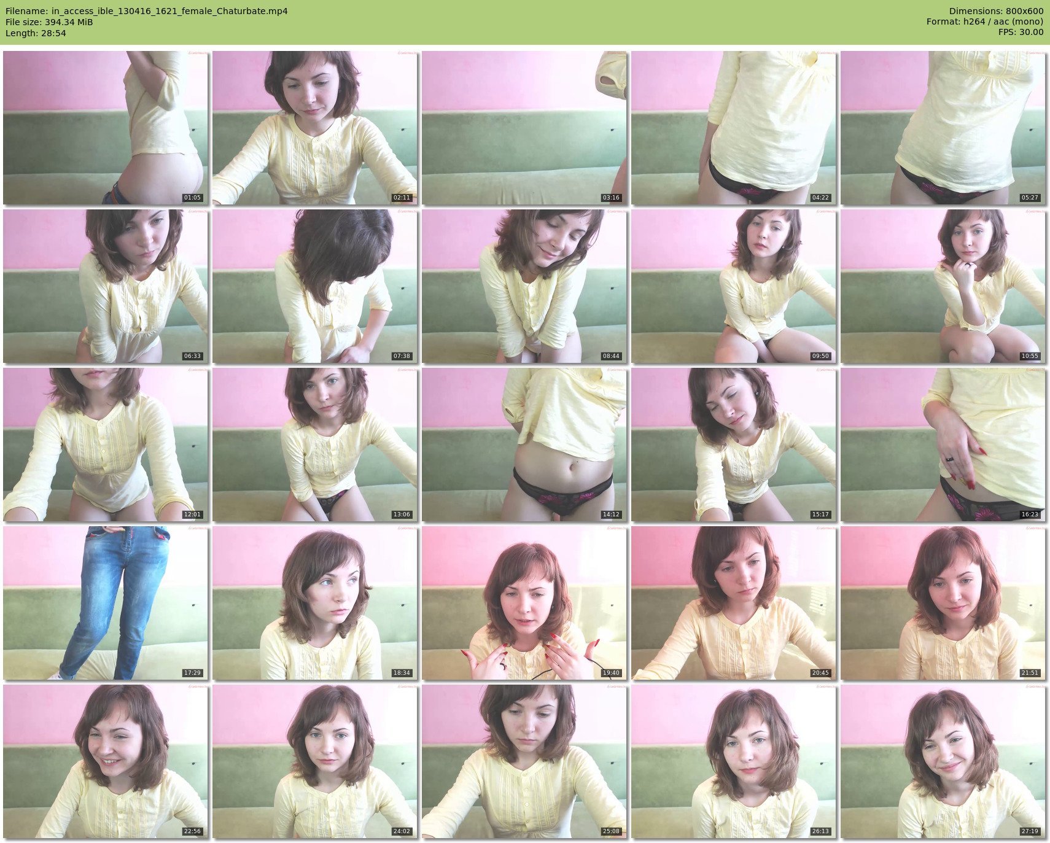1050x843 pixels.
Task: Click the 'Format: h264 / aac (mono)' text
Action: click(x=985, y=22)
